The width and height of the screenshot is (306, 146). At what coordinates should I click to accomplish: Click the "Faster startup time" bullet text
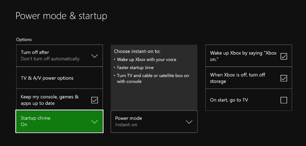coord(135,68)
